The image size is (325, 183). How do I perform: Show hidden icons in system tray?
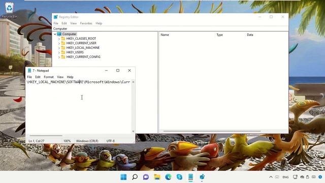[271, 177]
